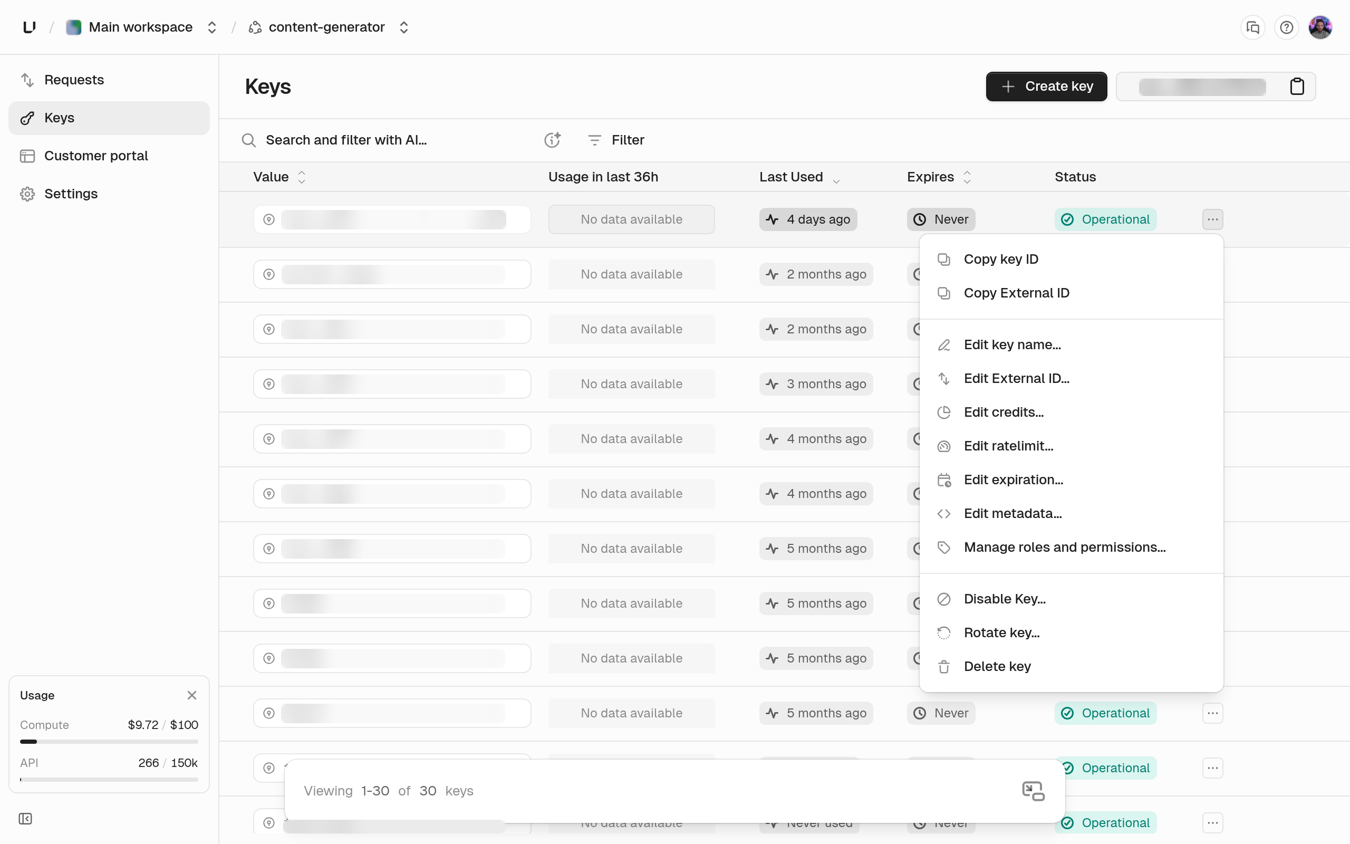Click the Requests sidebar icon
The height and width of the screenshot is (844, 1350).
coord(27,80)
